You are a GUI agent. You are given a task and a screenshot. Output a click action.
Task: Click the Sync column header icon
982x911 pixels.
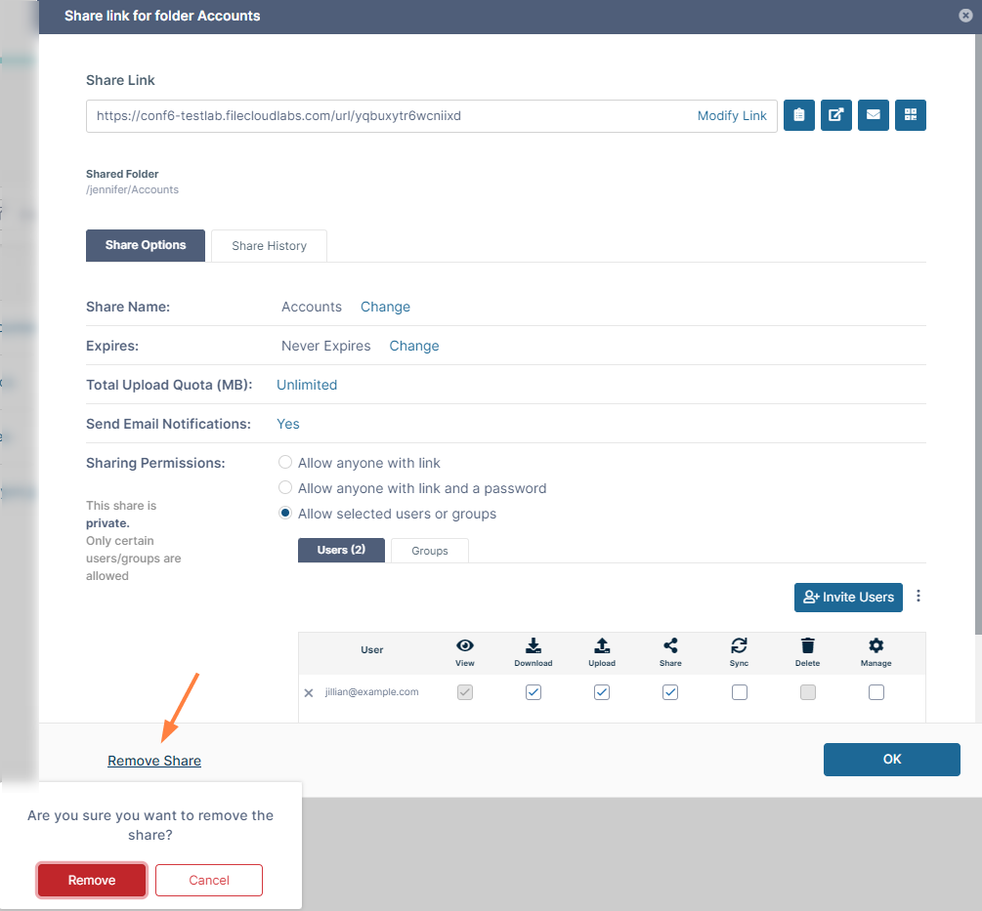tap(739, 645)
